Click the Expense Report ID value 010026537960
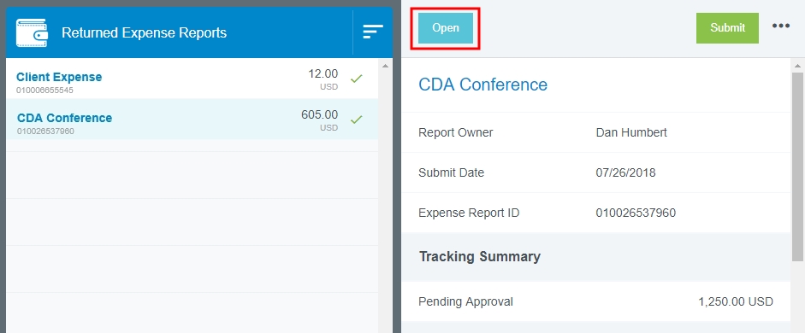 636,213
